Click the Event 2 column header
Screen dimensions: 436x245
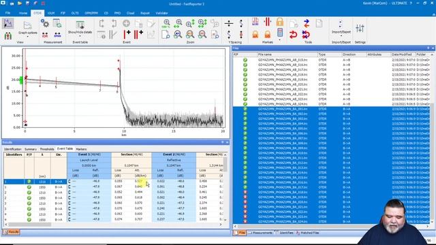click(174, 154)
